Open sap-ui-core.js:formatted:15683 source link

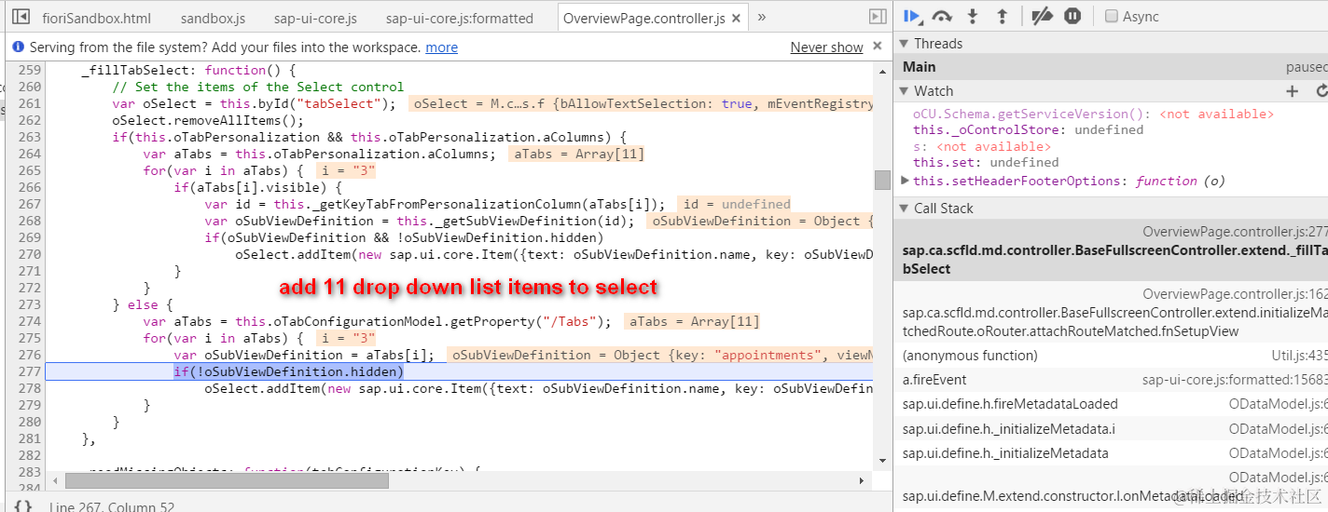(1235, 380)
